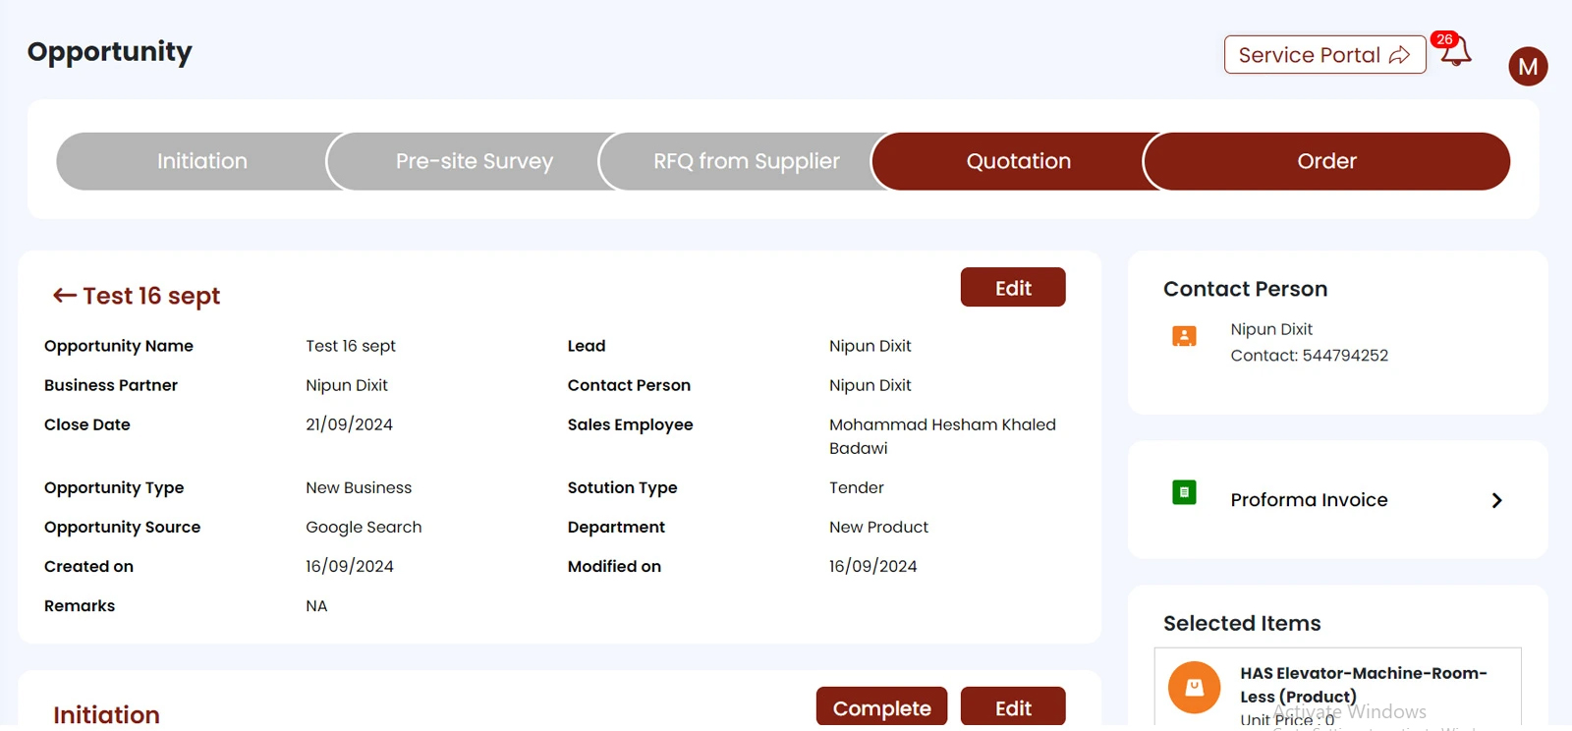Click Complete in the Initiation section
1572x731 pixels.
pos(881,707)
